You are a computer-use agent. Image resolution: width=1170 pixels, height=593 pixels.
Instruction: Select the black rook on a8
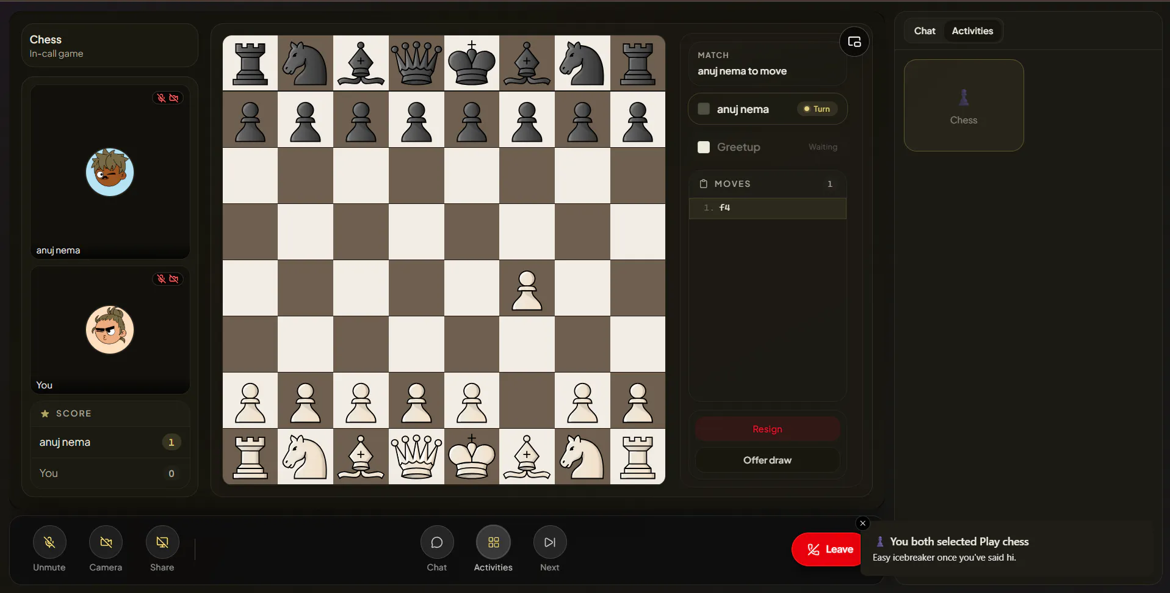pos(250,64)
